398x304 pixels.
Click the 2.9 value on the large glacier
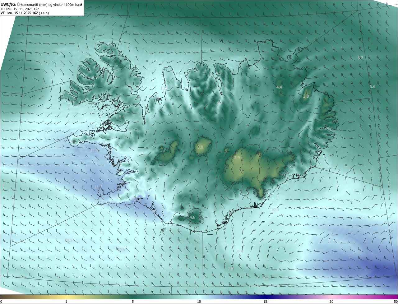tap(237, 158)
